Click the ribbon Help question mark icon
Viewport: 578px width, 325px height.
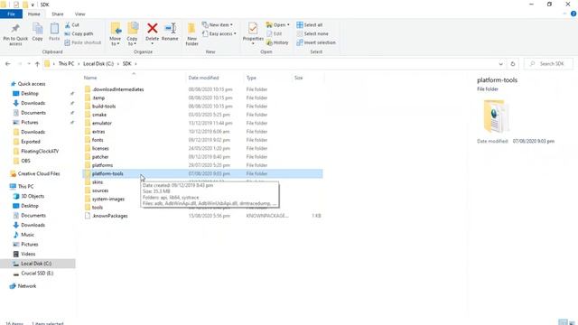pos(573,14)
